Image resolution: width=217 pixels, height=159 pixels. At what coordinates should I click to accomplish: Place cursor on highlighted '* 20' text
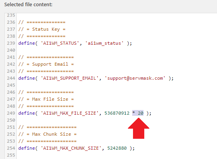[138, 113]
